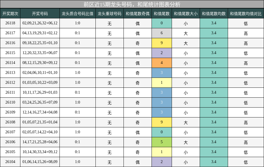
Task: Click draw numbers 02,05,07,14,22+04,10
Action: (x=40, y=132)
